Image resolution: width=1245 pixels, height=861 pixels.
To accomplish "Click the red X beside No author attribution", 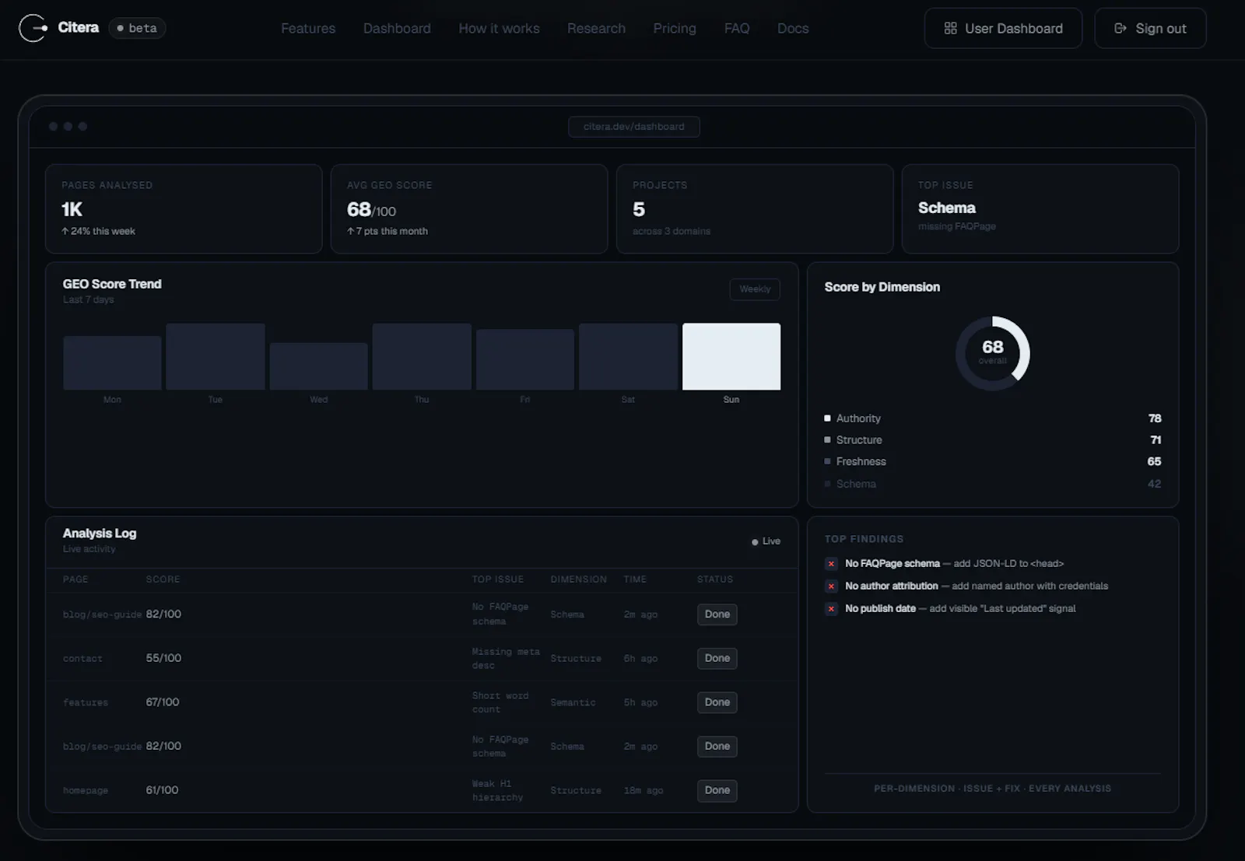I will tap(831, 586).
